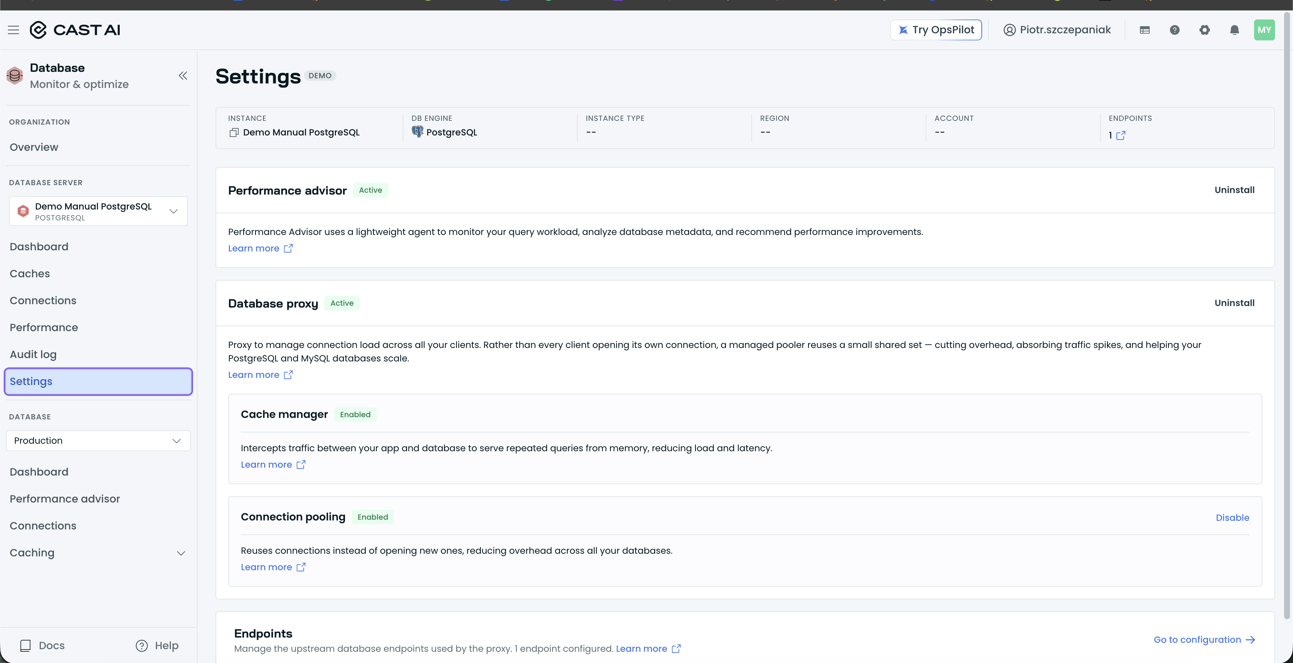Image resolution: width=1293 pixels, height=663 pixels.
Task: Uninstall the Database proxy
Action: pyautogui.click(x=1234, y=303)
